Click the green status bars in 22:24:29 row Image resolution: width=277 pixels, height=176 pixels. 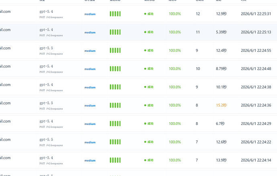pyautogui.click(x=115, y=124)
